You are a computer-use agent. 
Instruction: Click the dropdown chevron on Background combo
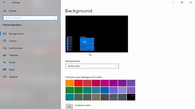[x=116, y=66]
